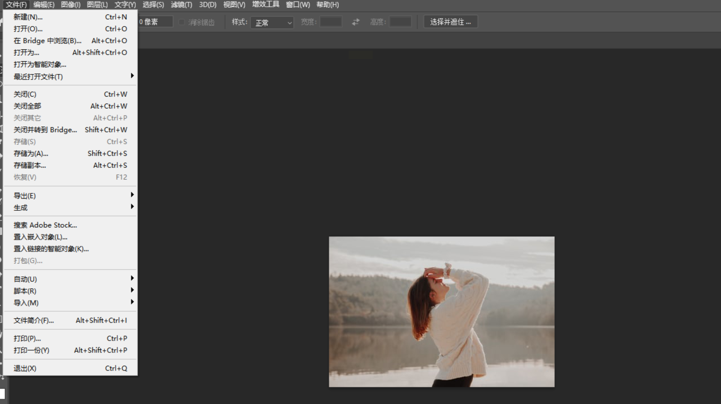
Task: Open the 编辑(E) menu
Action: [44, 4]
